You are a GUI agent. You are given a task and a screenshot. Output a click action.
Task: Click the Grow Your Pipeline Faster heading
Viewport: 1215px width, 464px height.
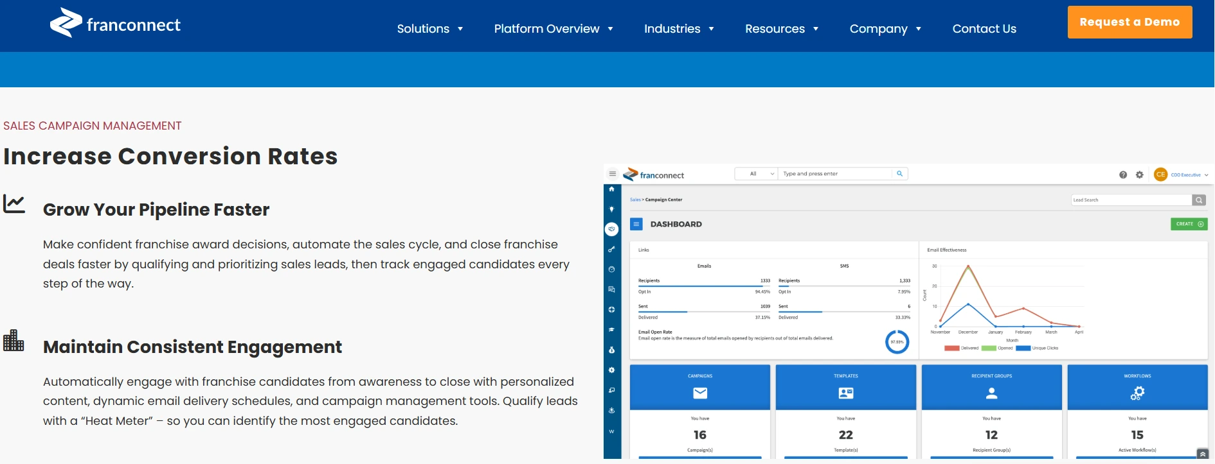tap(156, 210)
